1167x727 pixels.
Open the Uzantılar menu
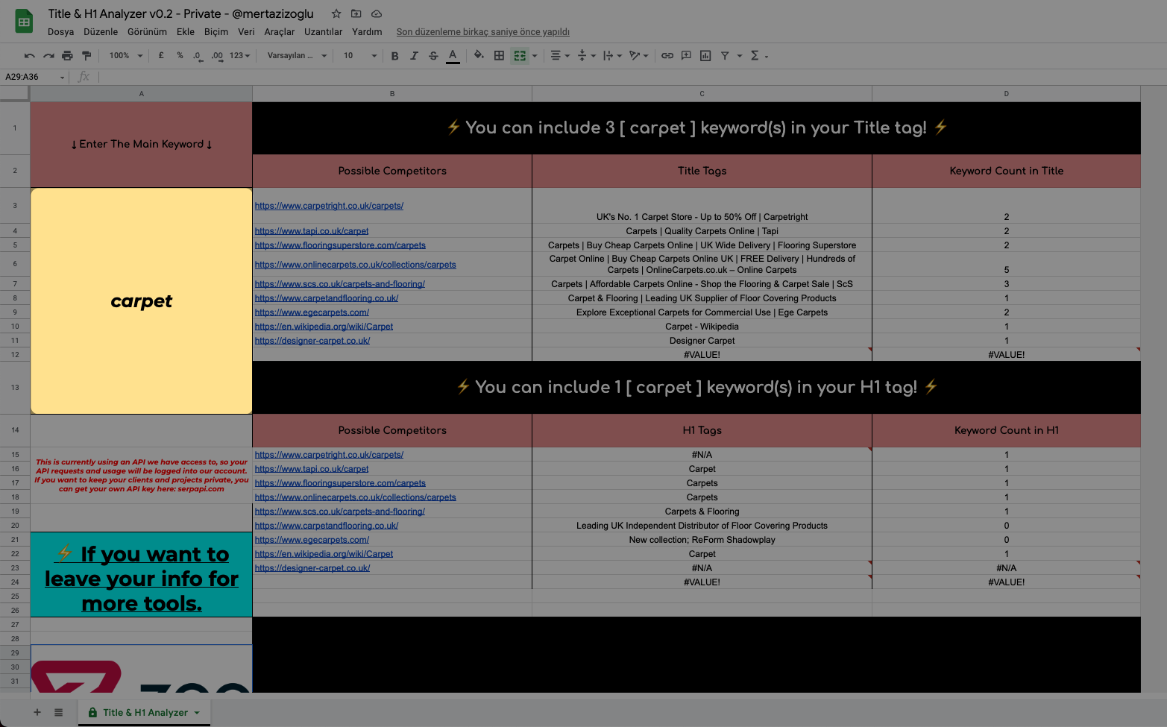(323, 32)
